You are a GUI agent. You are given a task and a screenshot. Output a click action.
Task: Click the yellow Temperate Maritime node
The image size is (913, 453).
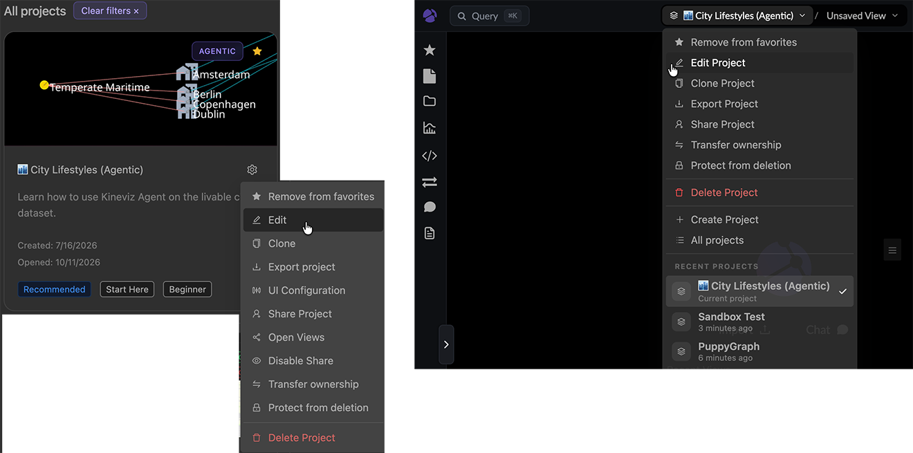point(44,85)
